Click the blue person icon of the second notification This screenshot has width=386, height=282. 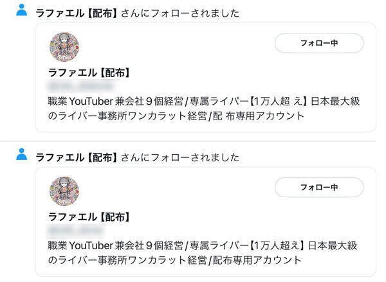click(x=22, y=155)
